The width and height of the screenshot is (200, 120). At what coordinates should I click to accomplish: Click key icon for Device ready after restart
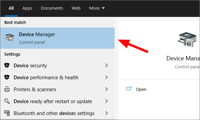(7, 101)
